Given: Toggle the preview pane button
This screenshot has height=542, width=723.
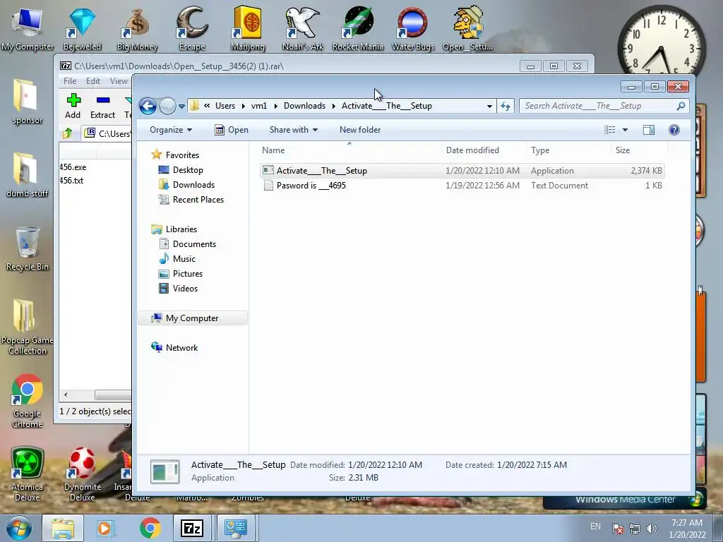Looking at the screenshot, I should pyautogui.click(x=649, y=130).
